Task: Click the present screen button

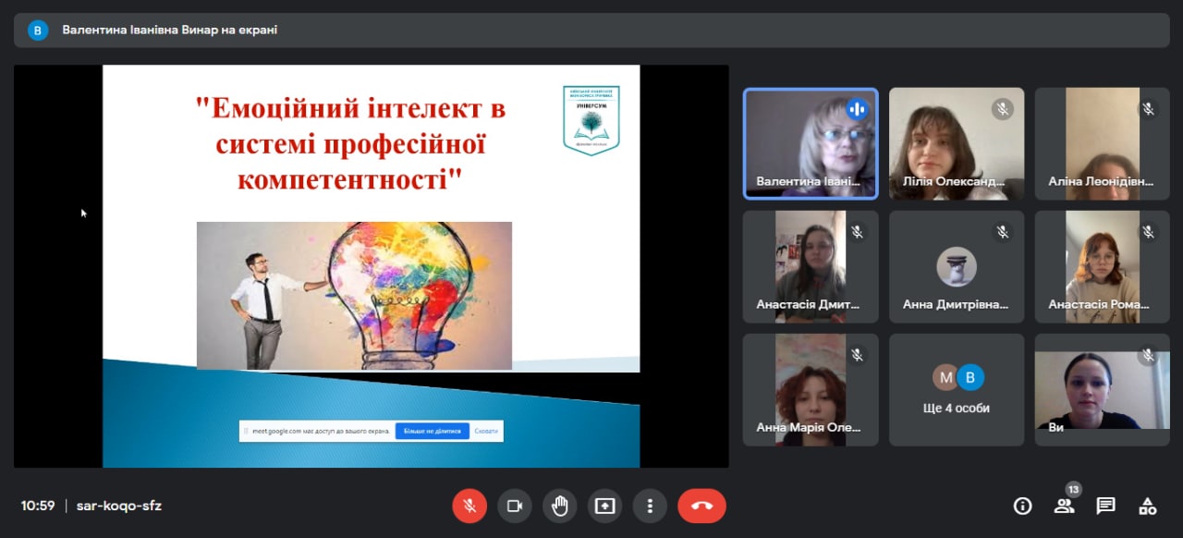Action: (604, 506)
